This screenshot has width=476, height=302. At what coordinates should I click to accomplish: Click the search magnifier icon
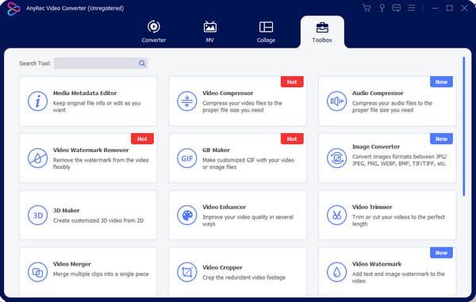142,63
